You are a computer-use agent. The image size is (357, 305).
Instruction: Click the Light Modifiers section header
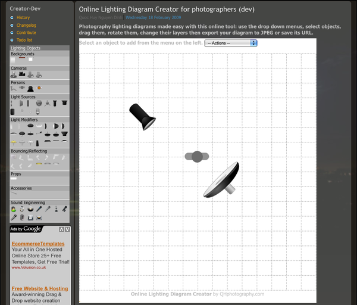coord(40,120)
